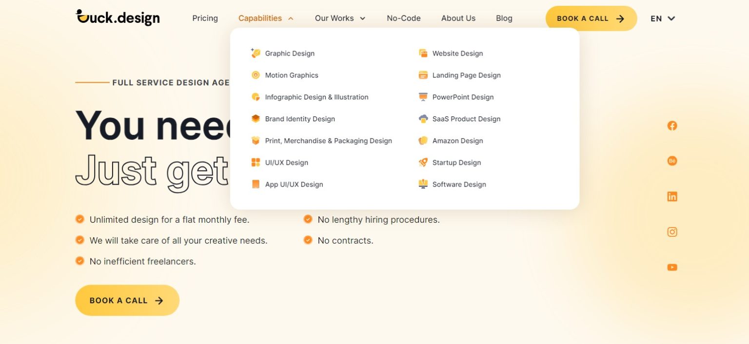The width and height of the screenshot is (749, 344).
Task: Navigate to About Us
Action: click(x=458, y=19)
